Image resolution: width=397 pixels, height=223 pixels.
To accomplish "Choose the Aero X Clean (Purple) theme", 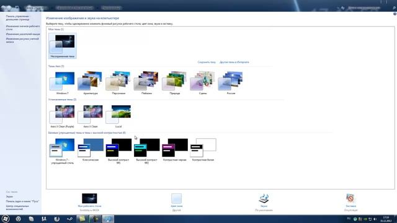I will click(62, 116).
